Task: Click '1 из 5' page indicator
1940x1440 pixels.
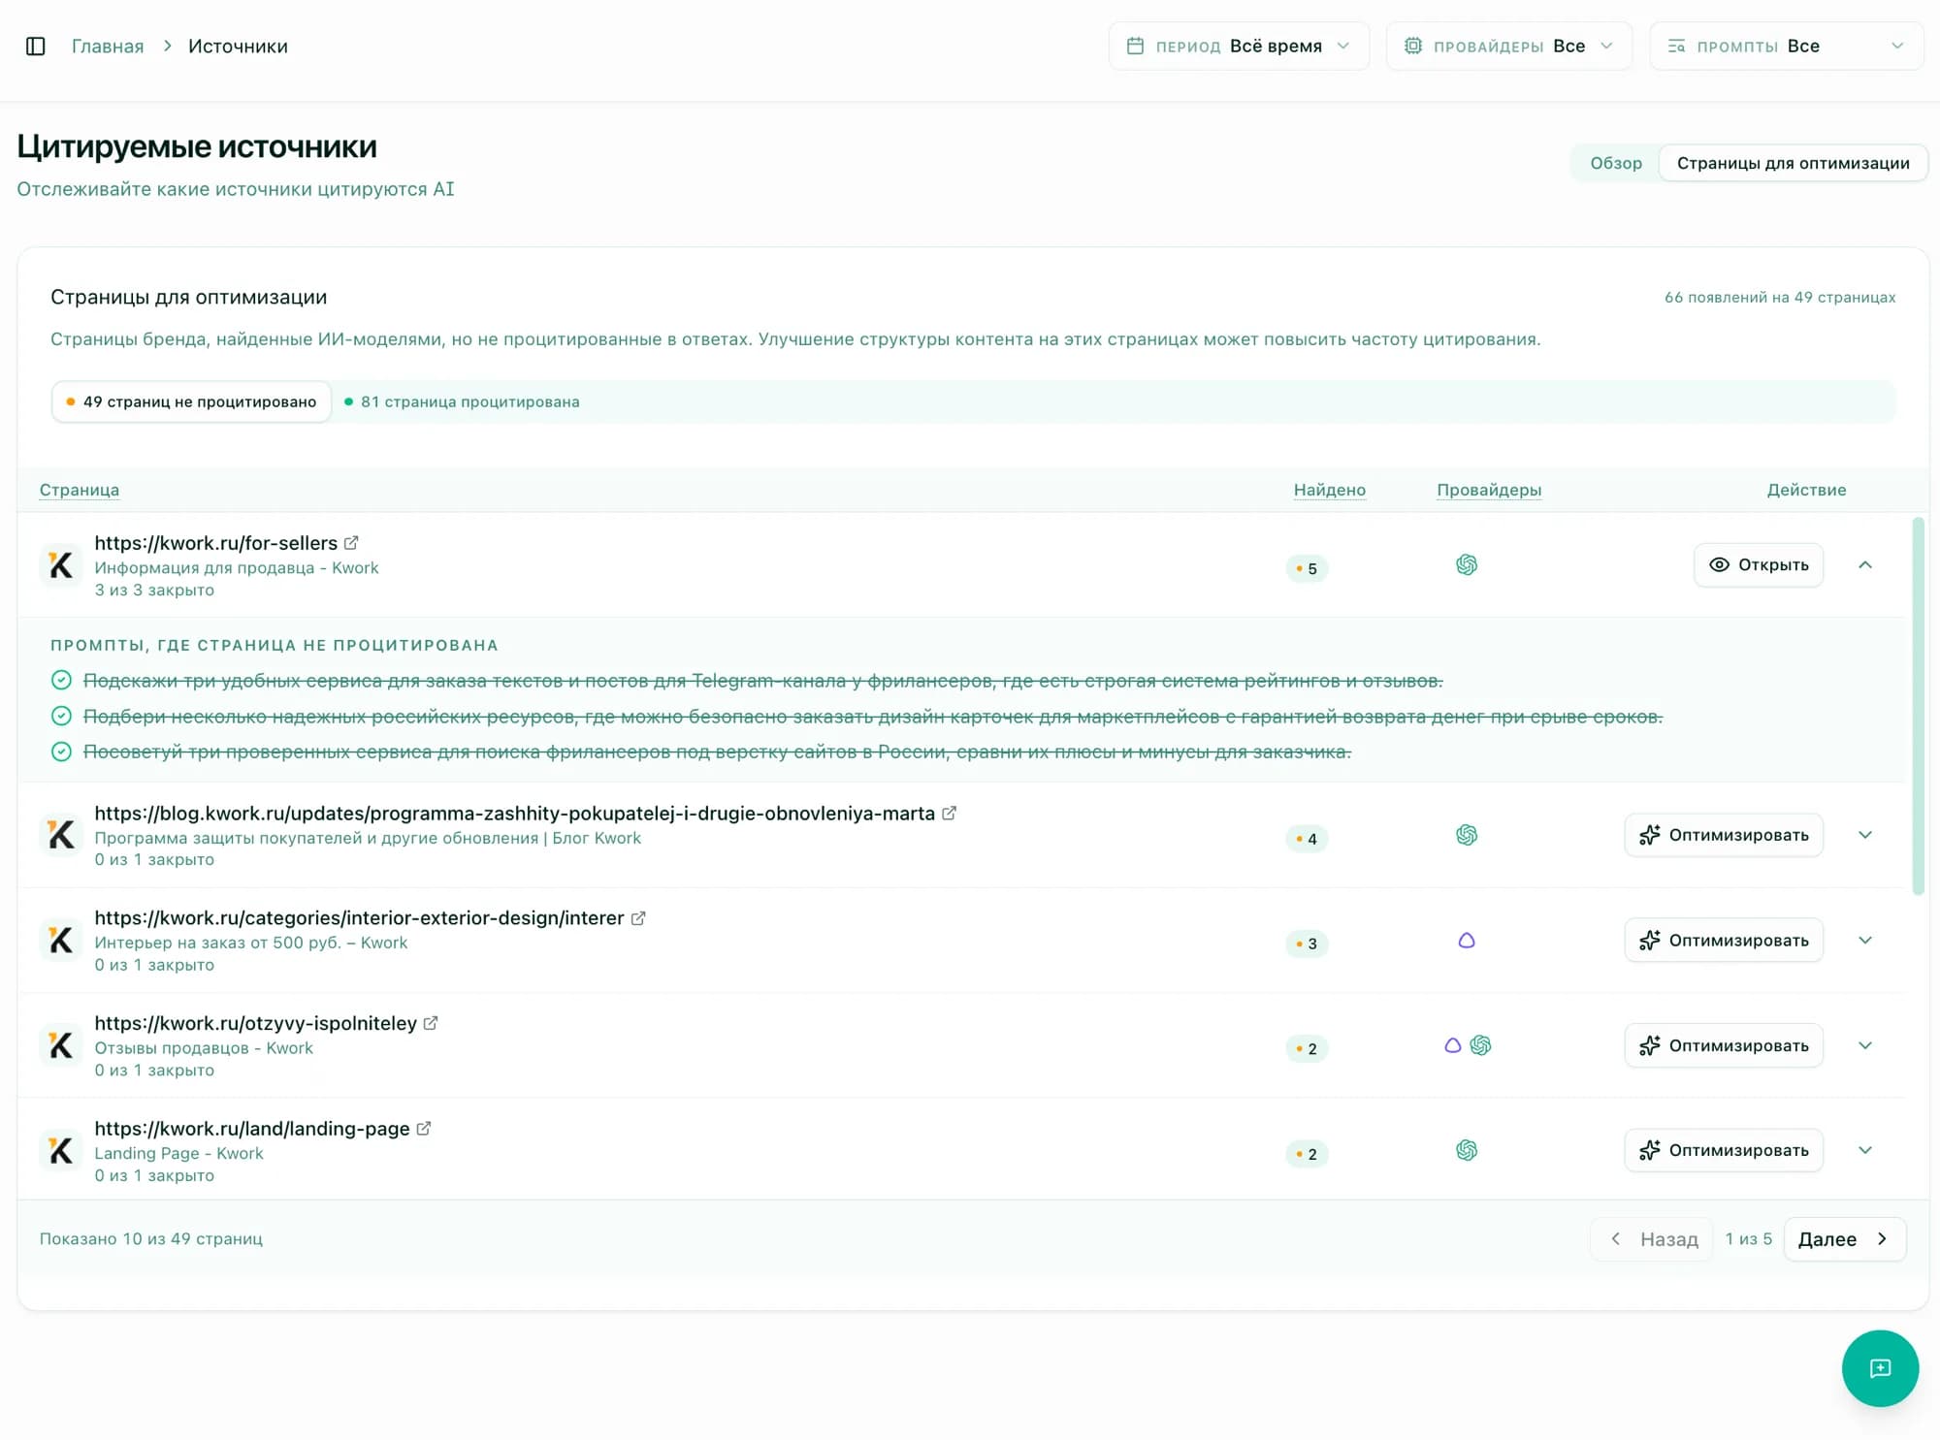Action: tap(1748, 1239)
